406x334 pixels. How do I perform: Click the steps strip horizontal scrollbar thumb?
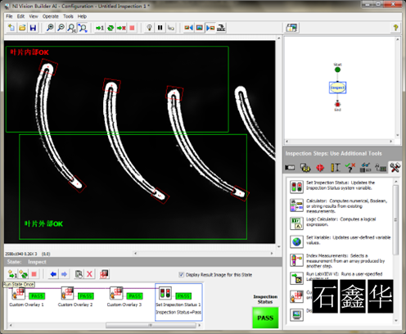point(151,325)
